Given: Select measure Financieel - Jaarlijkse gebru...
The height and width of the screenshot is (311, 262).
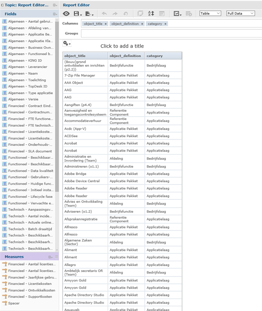Looking at the screenshot, I should pos(32,277).
